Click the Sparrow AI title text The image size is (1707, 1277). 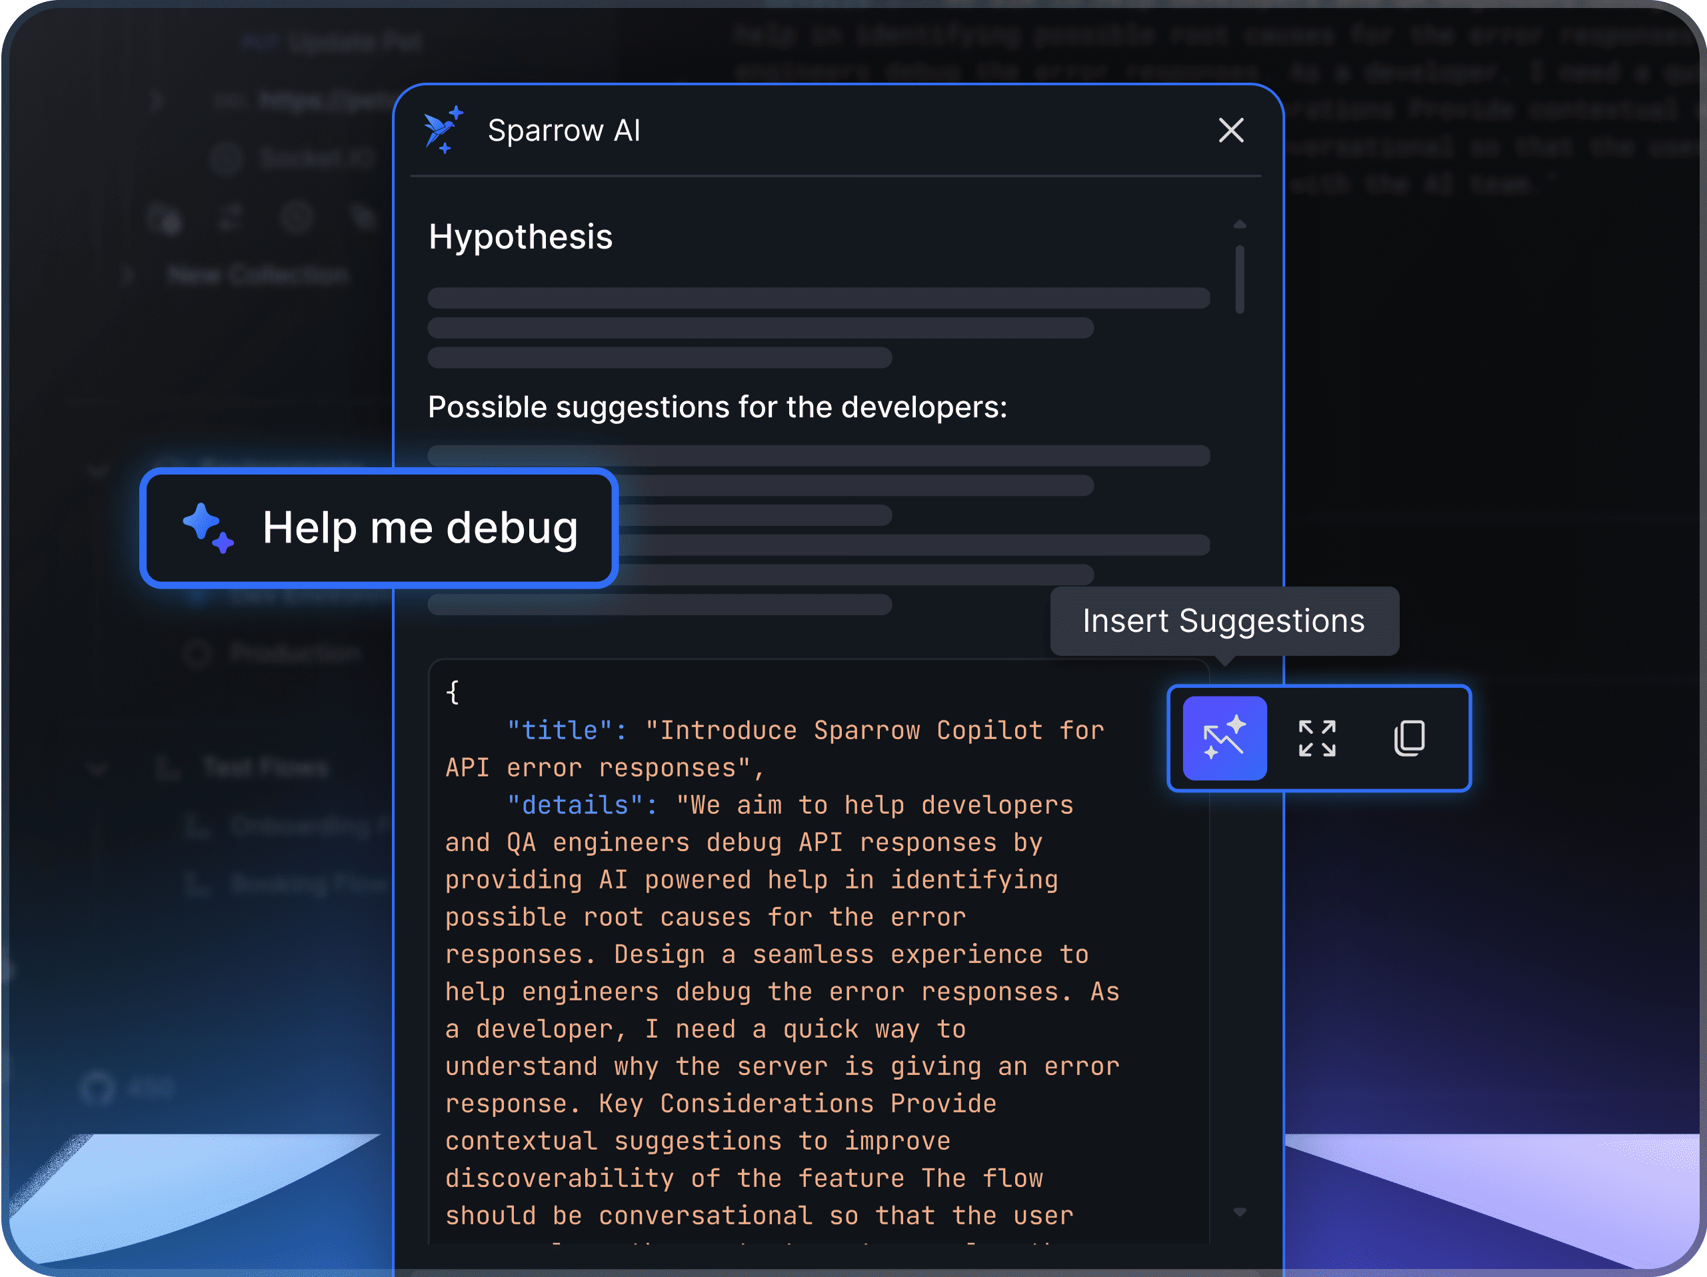click(x=564, y=131)
